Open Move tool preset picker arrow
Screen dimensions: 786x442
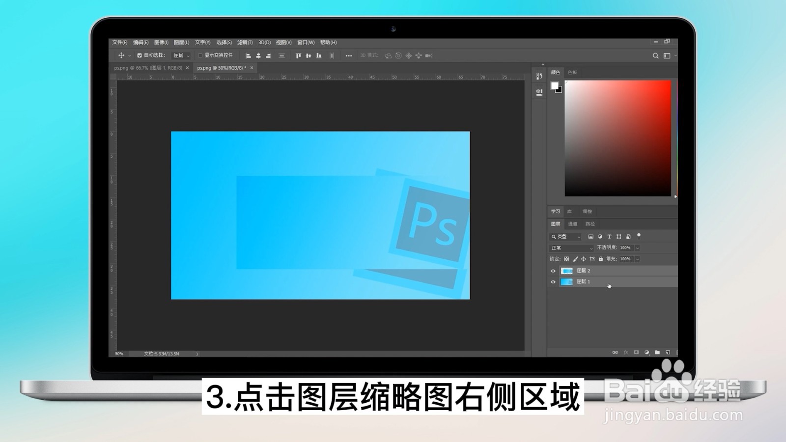130,56
